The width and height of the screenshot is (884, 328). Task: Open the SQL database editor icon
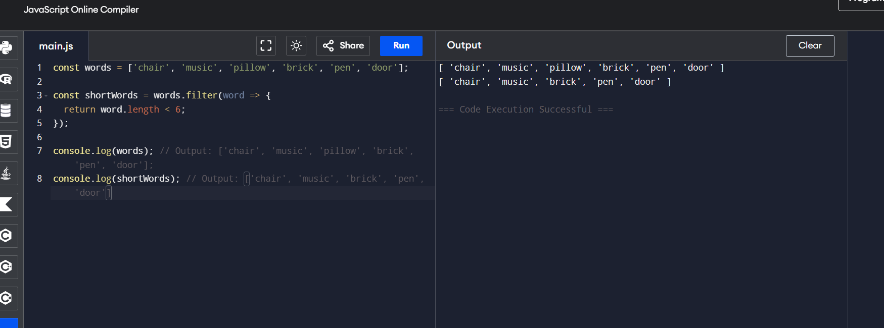click(x=7, y=111)
